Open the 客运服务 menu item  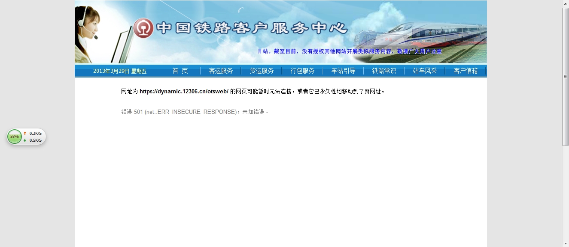[221, 71]
